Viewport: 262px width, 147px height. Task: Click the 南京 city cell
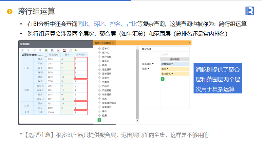click(40, 108)
